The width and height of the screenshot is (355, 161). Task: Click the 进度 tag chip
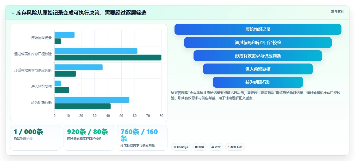click(216, 147)
